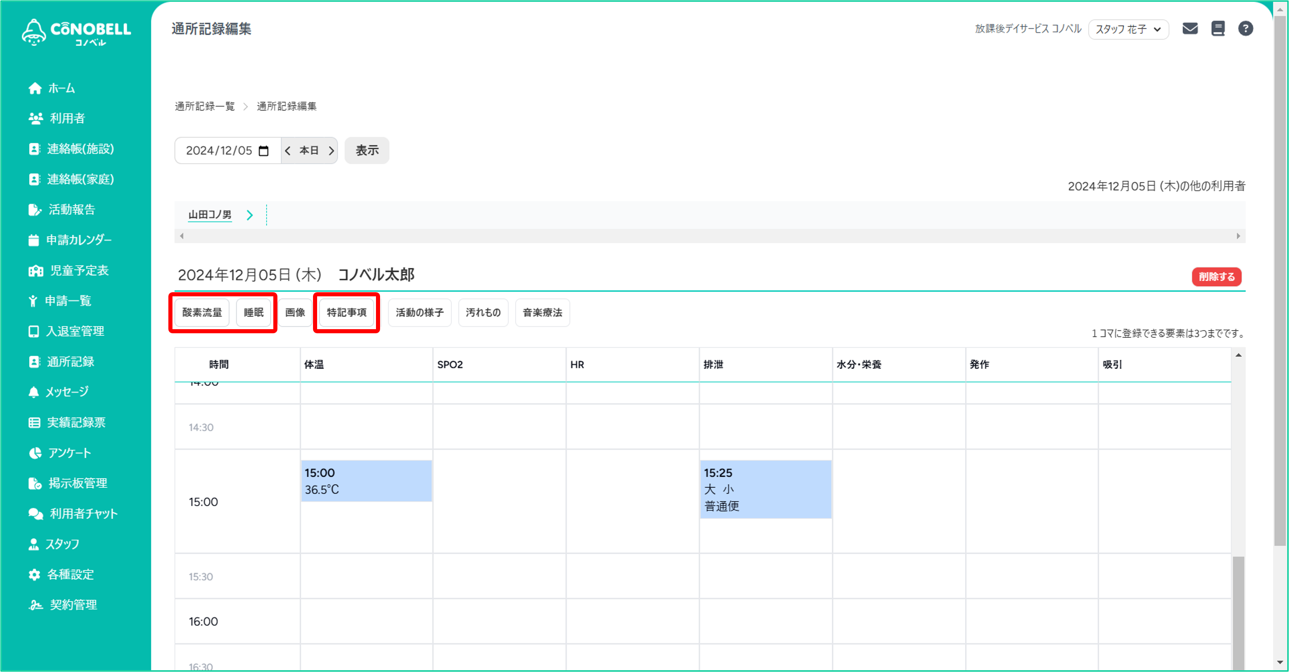The image size is (1289, 672).
Task: Click the table icon beside 実績記録票
Action: [x=34, y=423]
